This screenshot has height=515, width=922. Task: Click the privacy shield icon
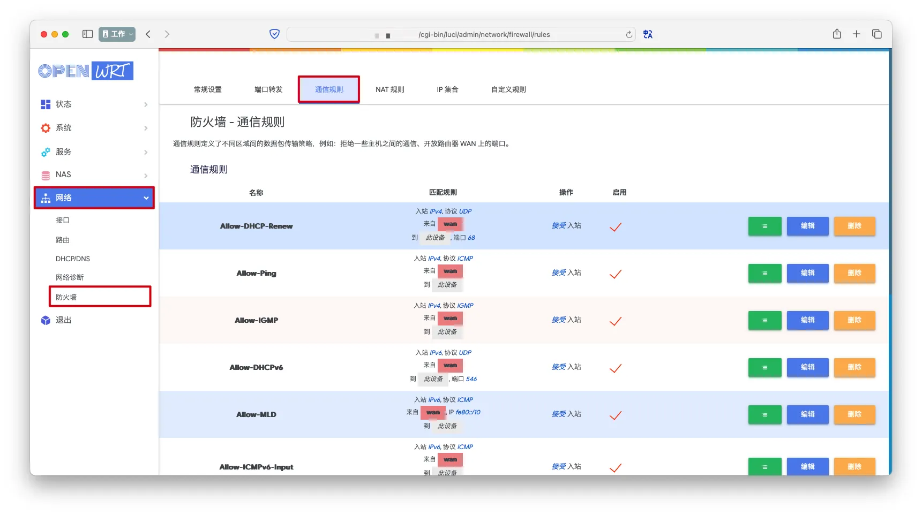[x=274, y=34]
